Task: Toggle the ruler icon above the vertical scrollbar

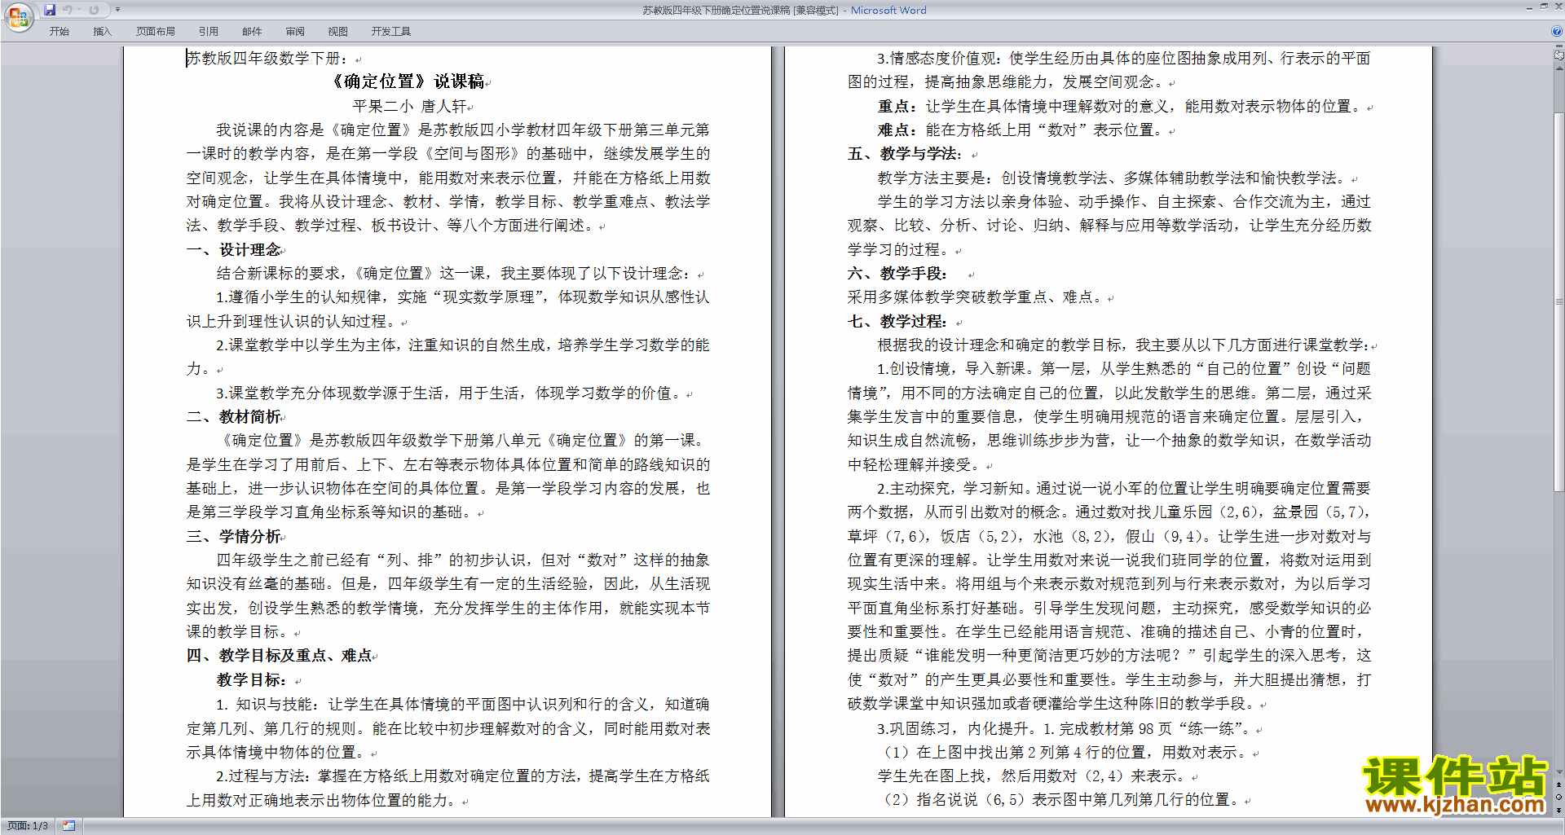Action: tap(1559, 56)
